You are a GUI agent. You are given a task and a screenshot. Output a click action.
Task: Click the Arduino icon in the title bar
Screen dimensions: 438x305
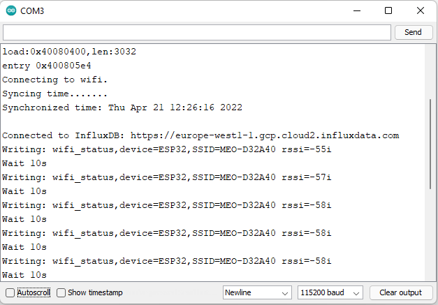pos(11,10)
